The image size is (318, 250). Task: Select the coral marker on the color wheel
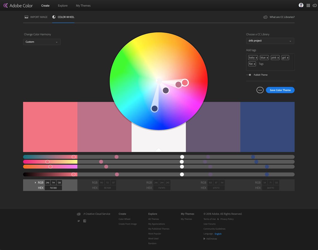pos(185,82)
